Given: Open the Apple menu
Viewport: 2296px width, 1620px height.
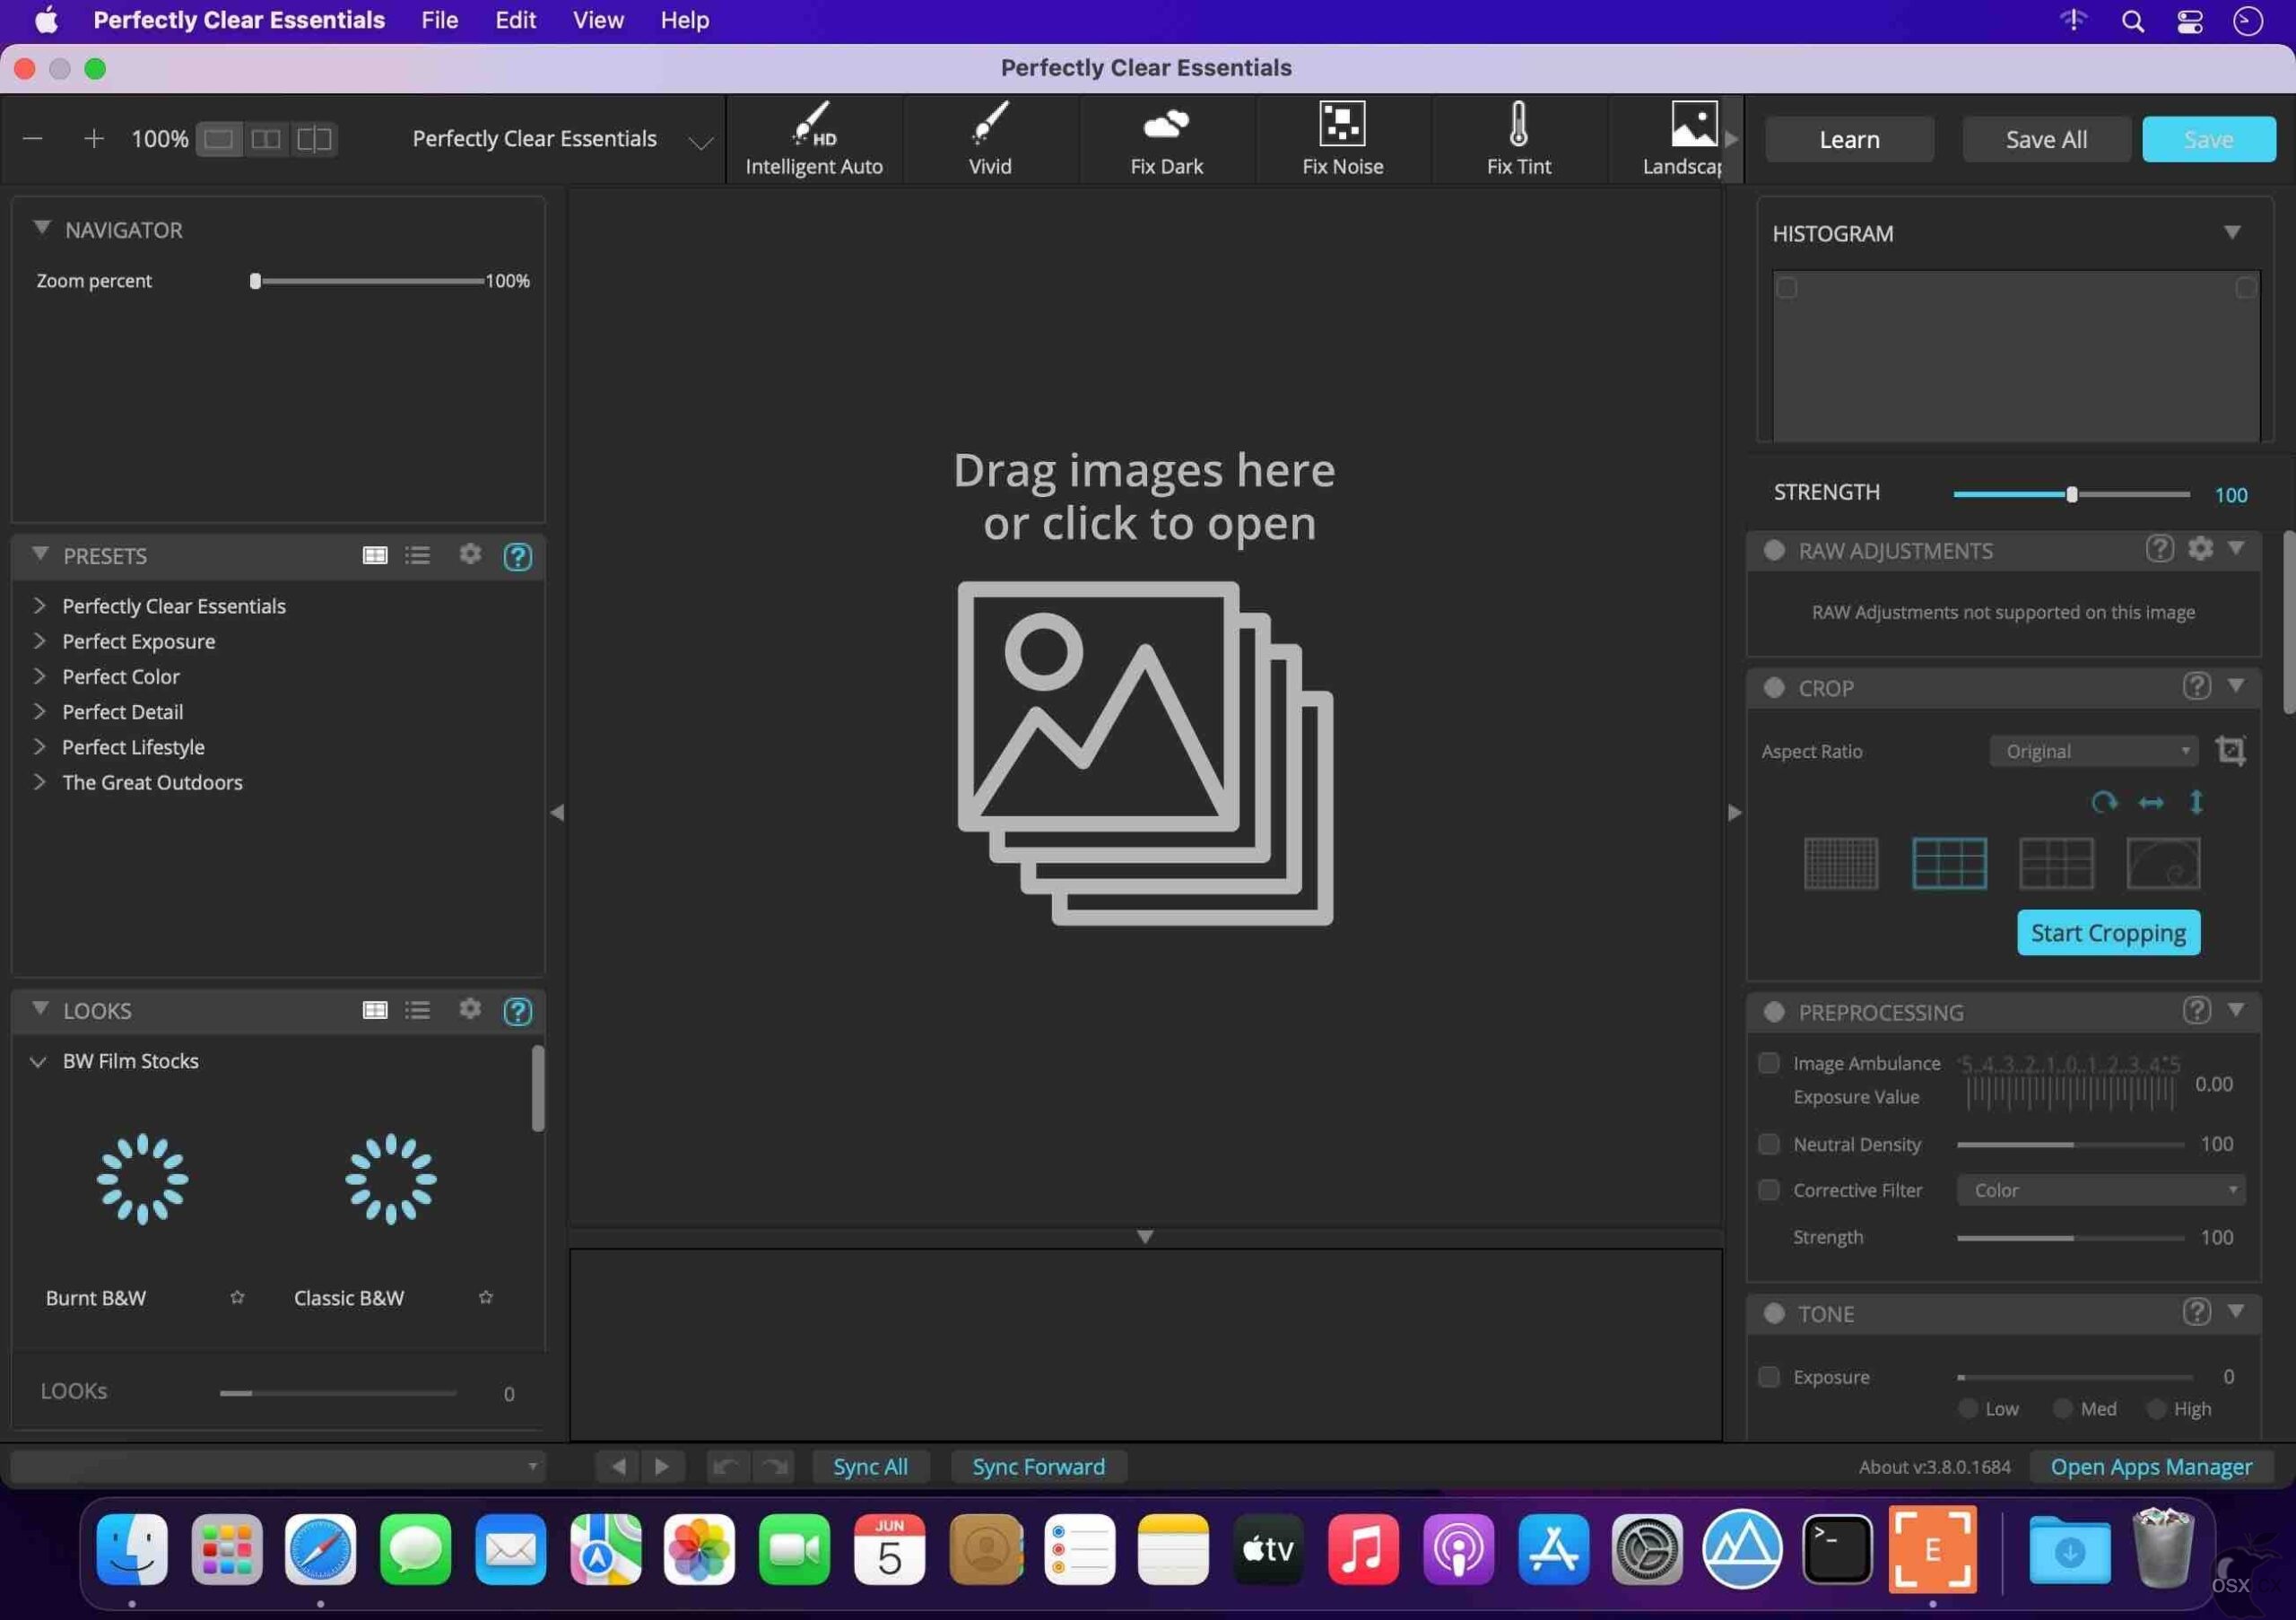Looking at the screenshot, I should (x=46, y=20).
